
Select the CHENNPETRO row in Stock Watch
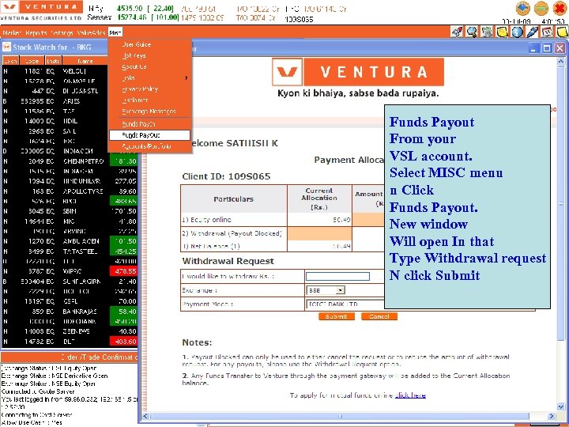pos(70,161)
